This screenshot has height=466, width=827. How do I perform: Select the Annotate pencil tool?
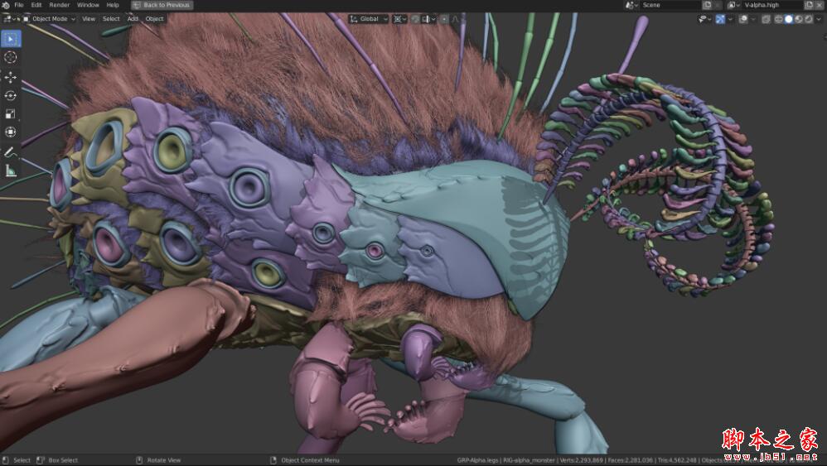tap(11, 153)
